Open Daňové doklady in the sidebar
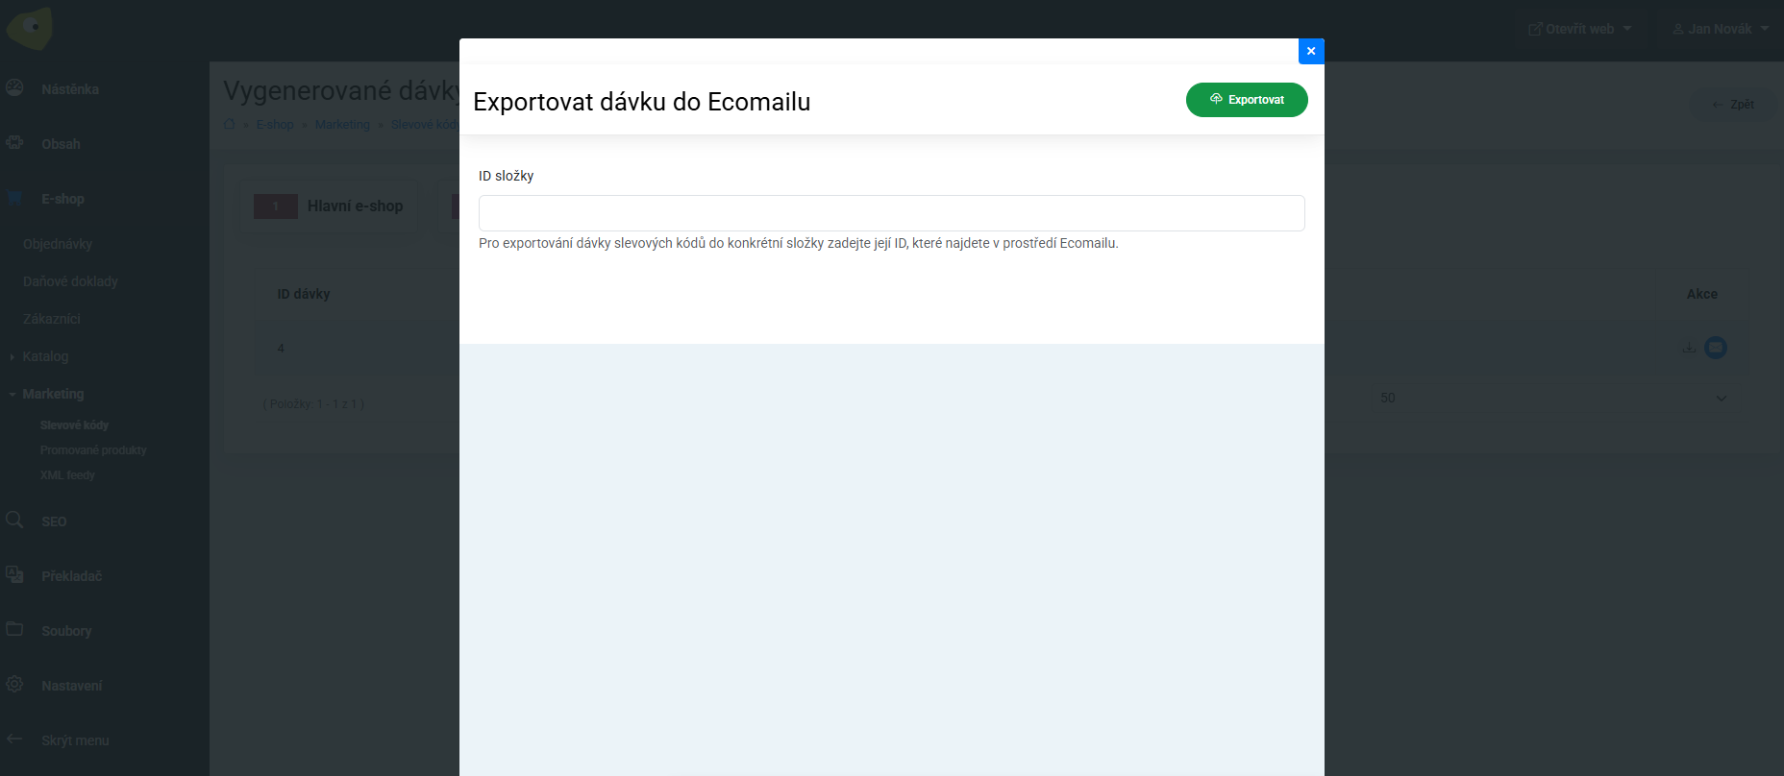1784x776 pixels. click(x=70, y=281)
